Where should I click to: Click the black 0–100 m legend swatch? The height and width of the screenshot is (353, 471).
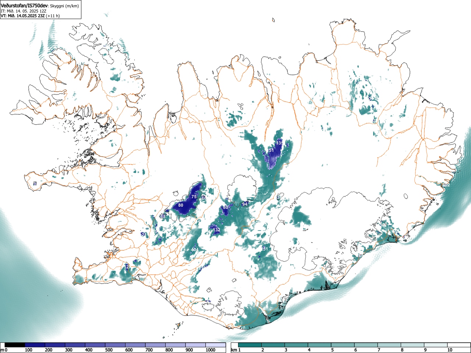(x=15, y=345)
